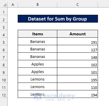Click the cell containing 127
Viewport: 109px width, 106px height.
coord(78,49)
